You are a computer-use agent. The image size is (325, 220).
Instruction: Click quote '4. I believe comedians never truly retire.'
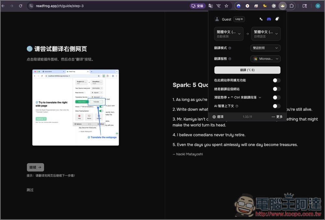(209, 135)
